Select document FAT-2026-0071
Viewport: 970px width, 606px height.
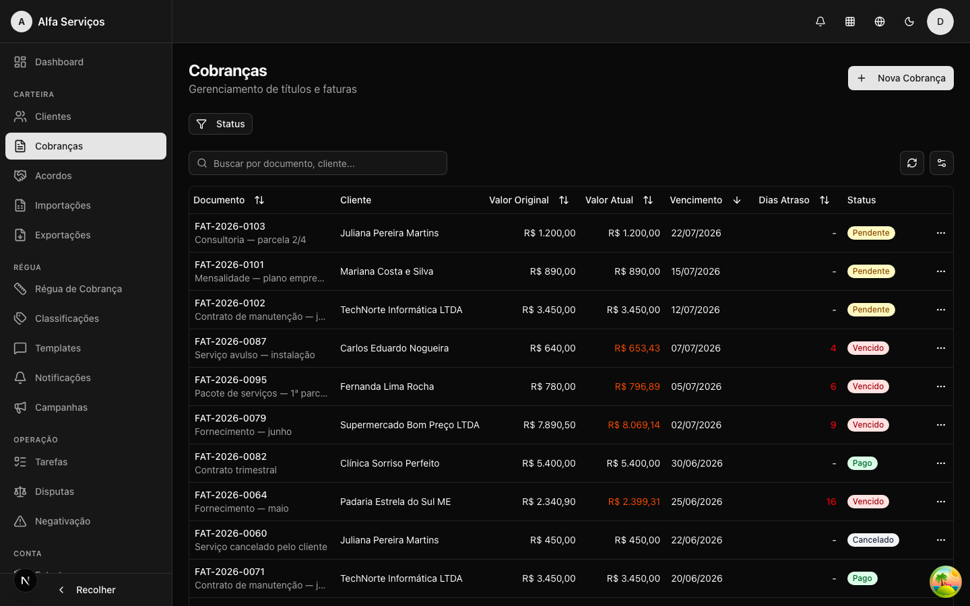point(230,572)
